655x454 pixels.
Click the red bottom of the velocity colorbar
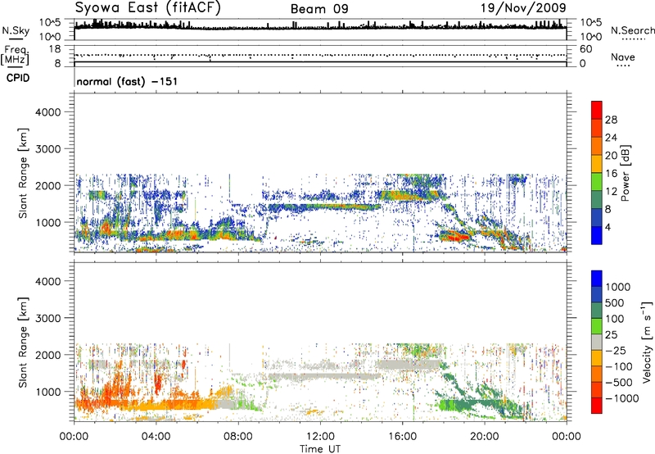[597, 406]
